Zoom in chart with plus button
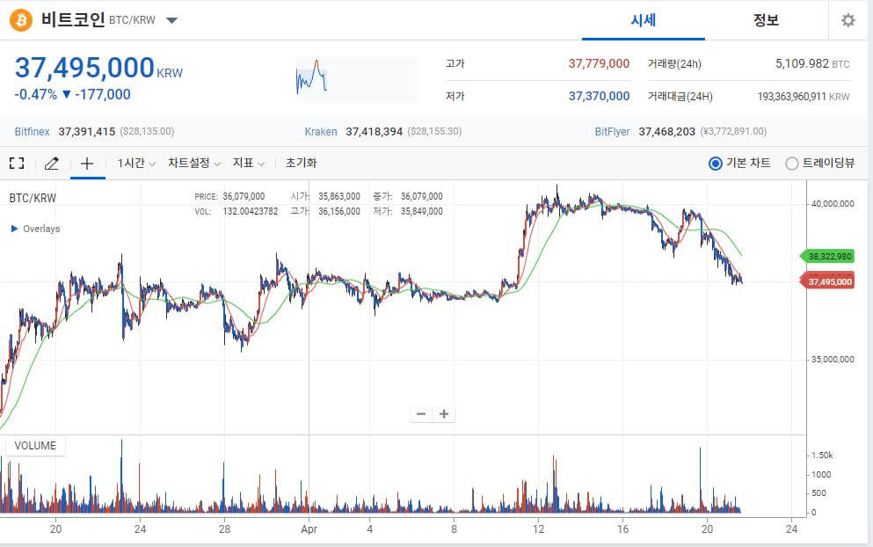The height and width of the screenshot is (547, 873). (444, 414)
